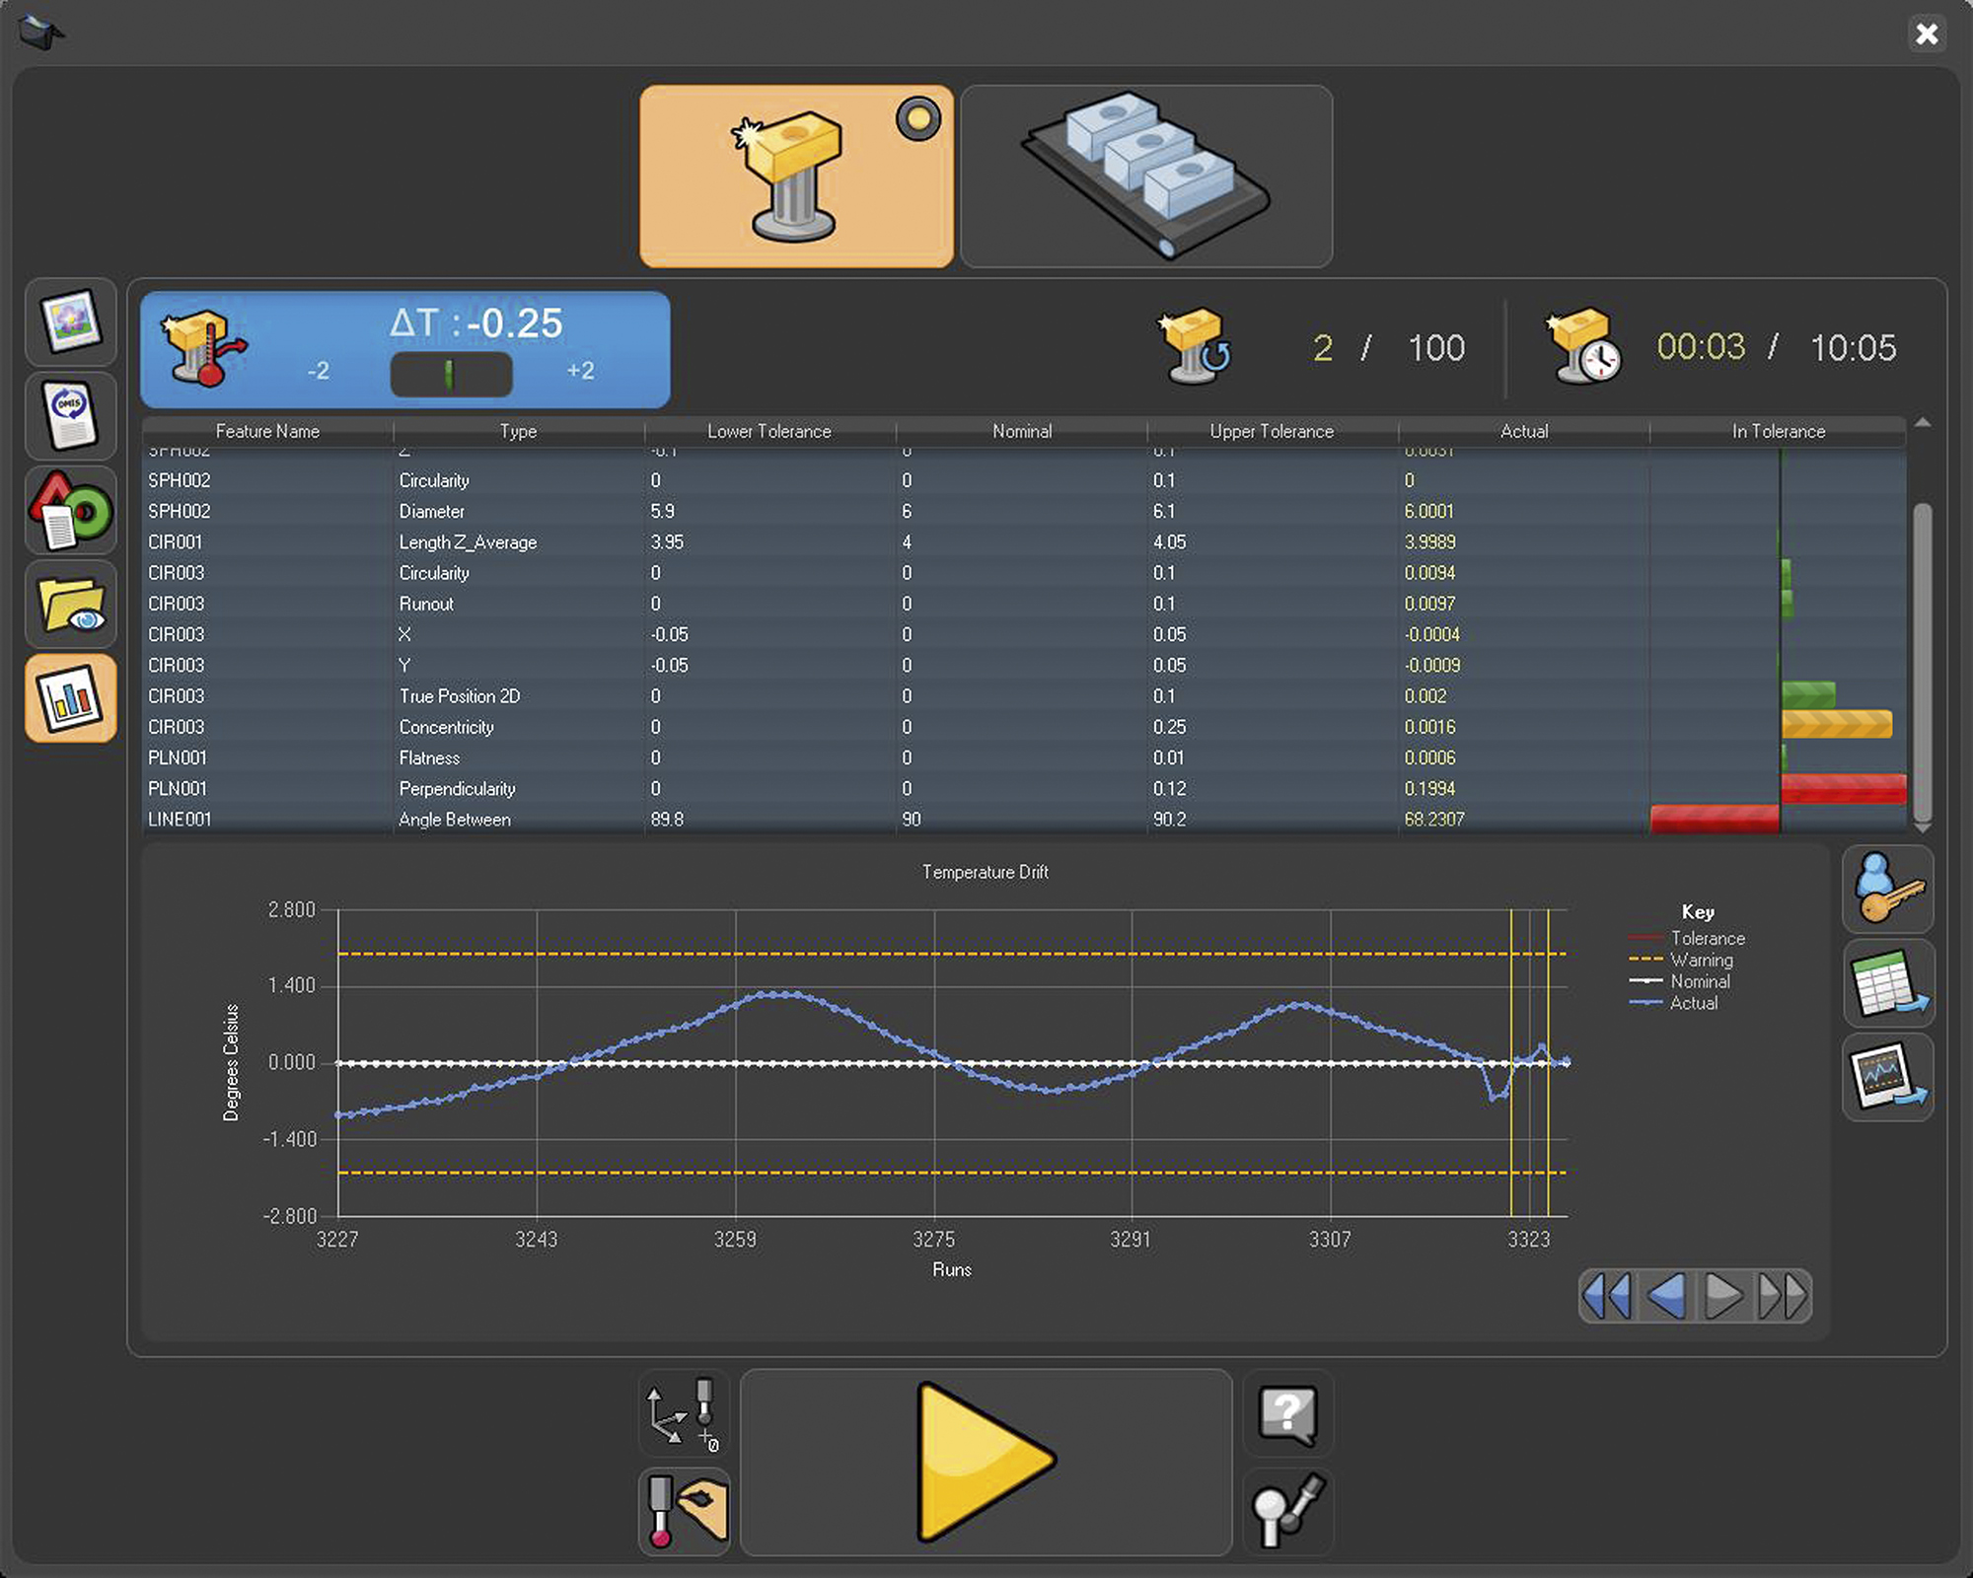This screenshot has height=1578, width=1973.
Task: Click the manual probe hand icon
Action: tap(683, 1509)
